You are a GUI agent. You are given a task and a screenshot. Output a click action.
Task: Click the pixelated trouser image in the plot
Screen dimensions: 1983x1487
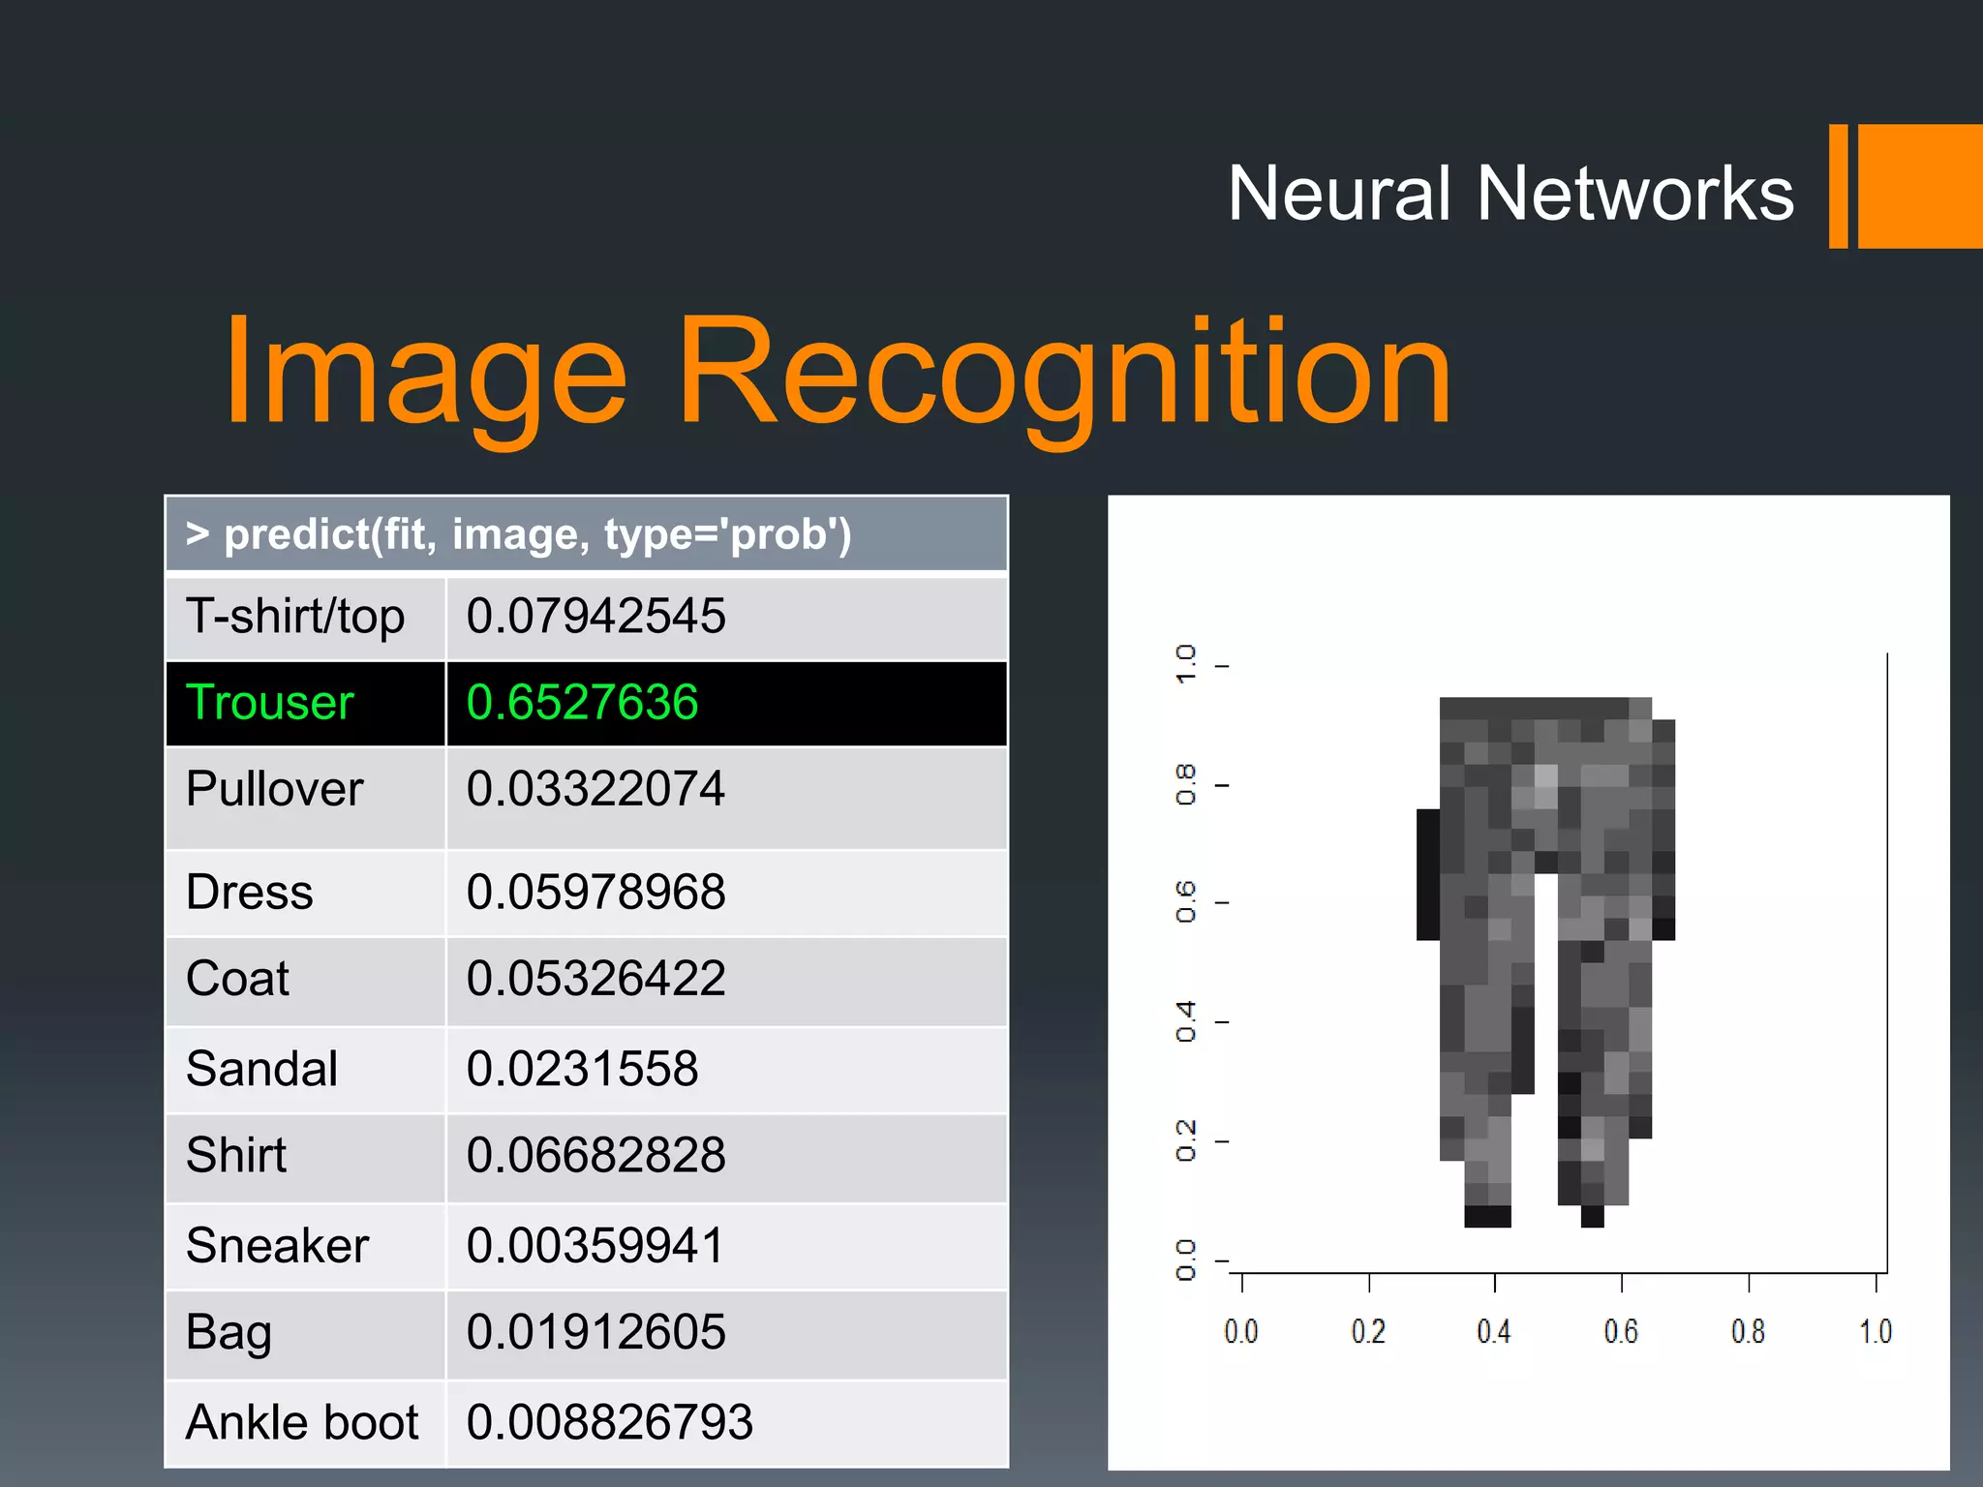pyautogui.click(x=1545, y=962)
